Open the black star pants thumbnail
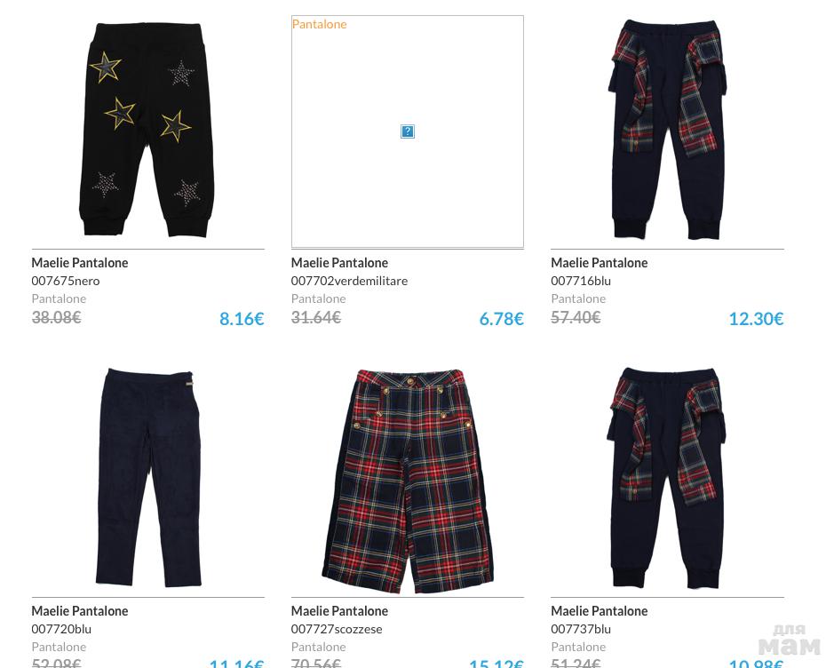 tap(147, 131)
